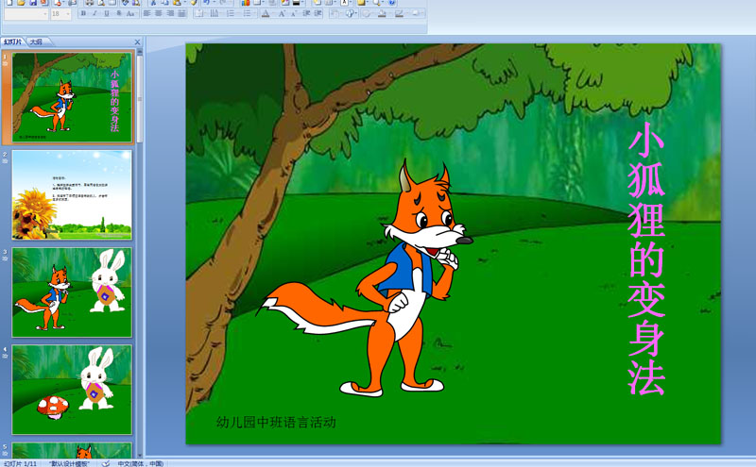Click the fox image on the main slide
Image resolution: width=756 pixels, height=467 pixels.
click(365, 278)
